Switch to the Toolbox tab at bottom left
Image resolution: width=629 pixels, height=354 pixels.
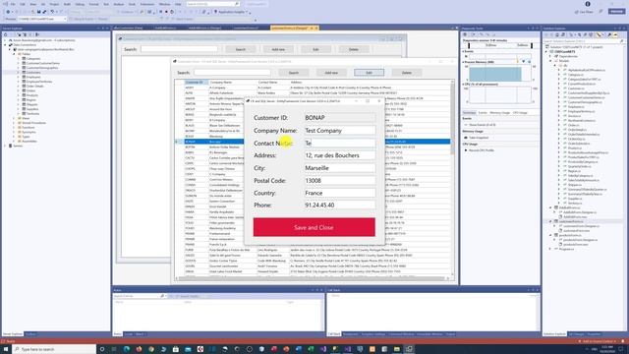coord(30,334)
